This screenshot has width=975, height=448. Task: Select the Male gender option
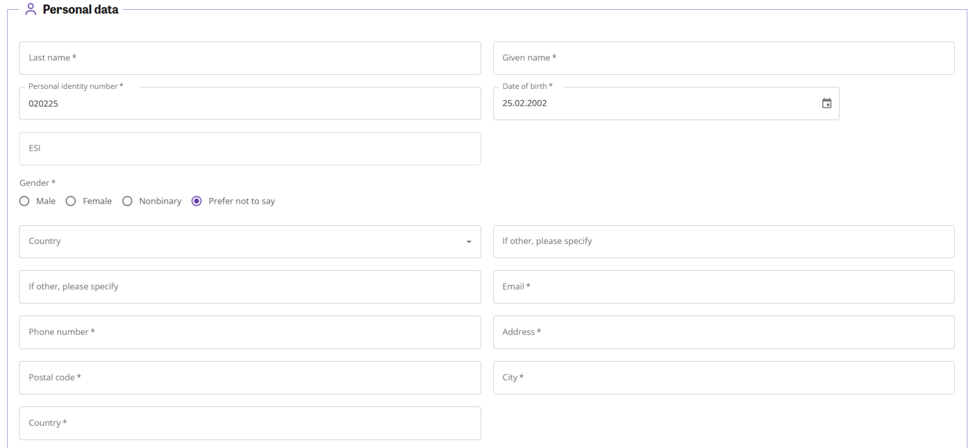(x=25, y=201)
